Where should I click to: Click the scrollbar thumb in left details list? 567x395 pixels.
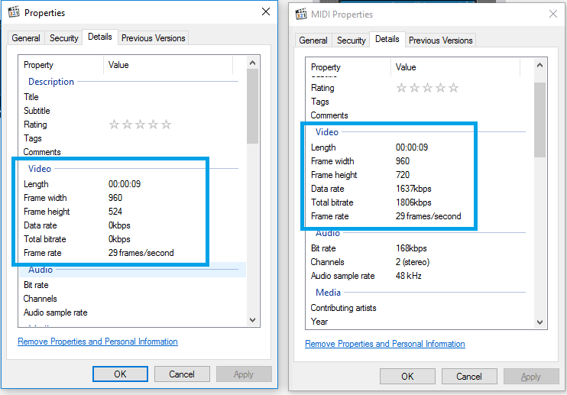(252, 106)
